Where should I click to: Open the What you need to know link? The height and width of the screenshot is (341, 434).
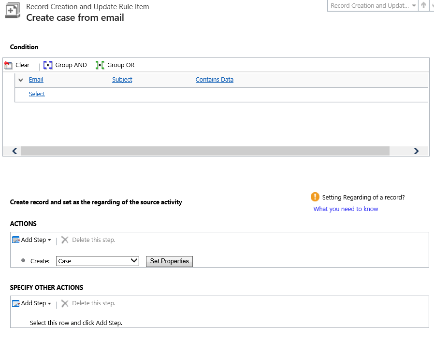point(346,209)
